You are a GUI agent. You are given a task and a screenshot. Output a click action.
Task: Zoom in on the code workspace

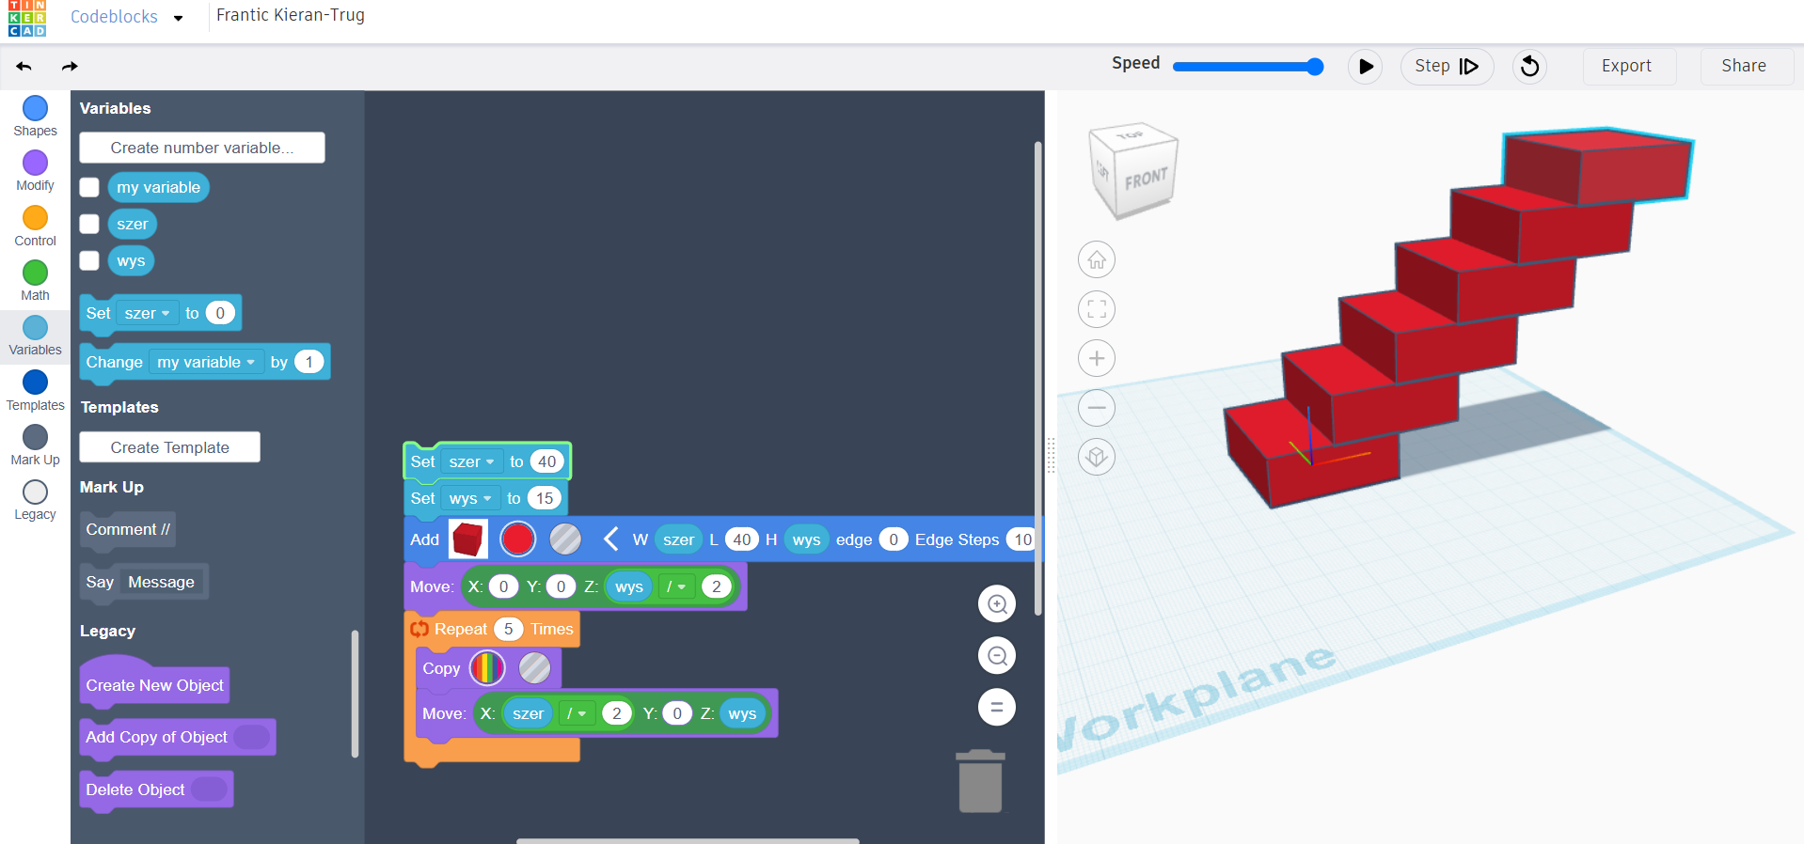coord(997,603)
